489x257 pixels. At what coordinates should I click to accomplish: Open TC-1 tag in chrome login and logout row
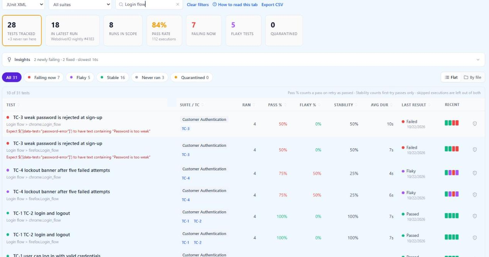[x=185, y=221]
